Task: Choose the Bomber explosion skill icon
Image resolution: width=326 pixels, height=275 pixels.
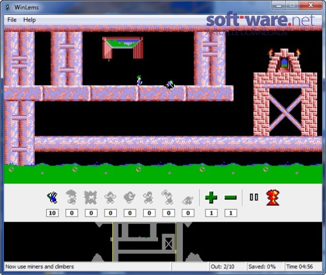Action: tap(91, 197)
